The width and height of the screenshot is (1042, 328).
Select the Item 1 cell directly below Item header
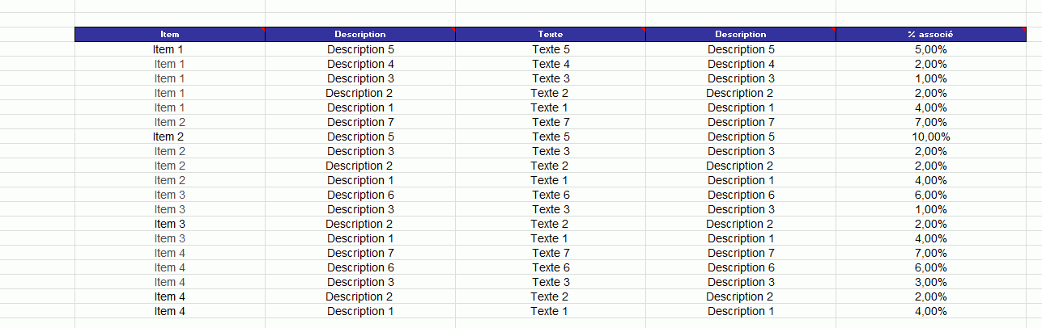pos(169,49)
